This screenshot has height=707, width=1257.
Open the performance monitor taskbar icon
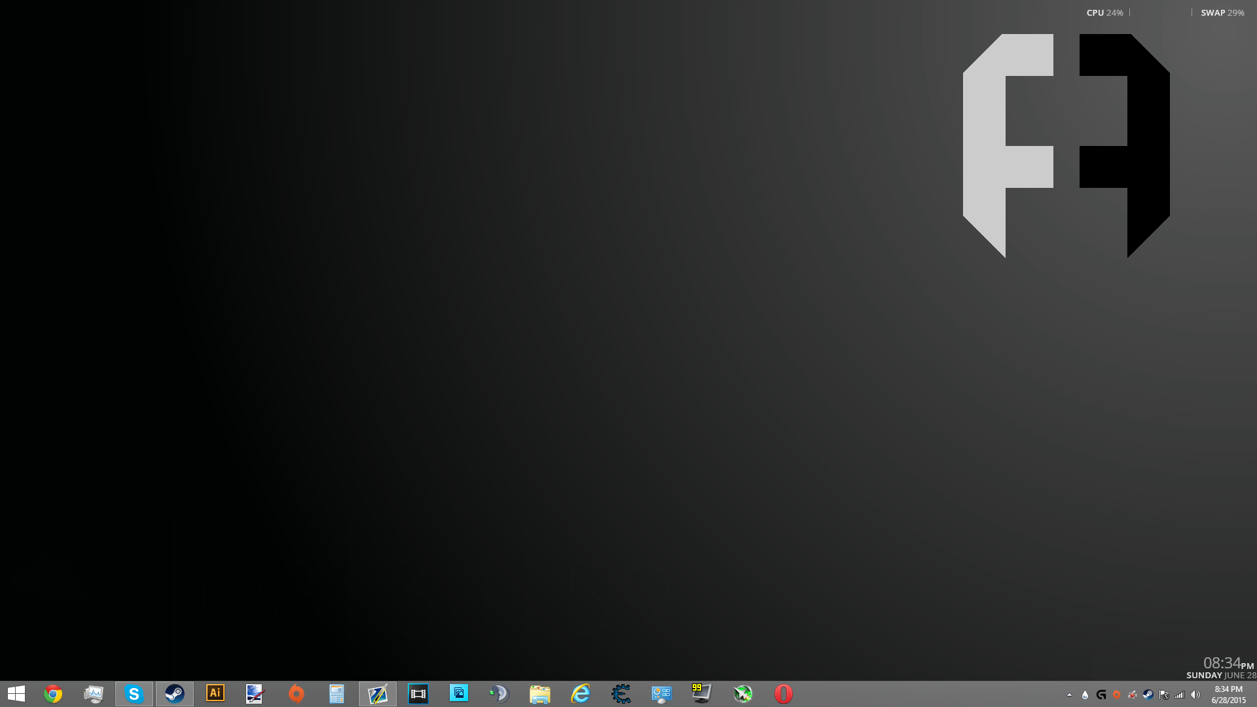(94, 694)
